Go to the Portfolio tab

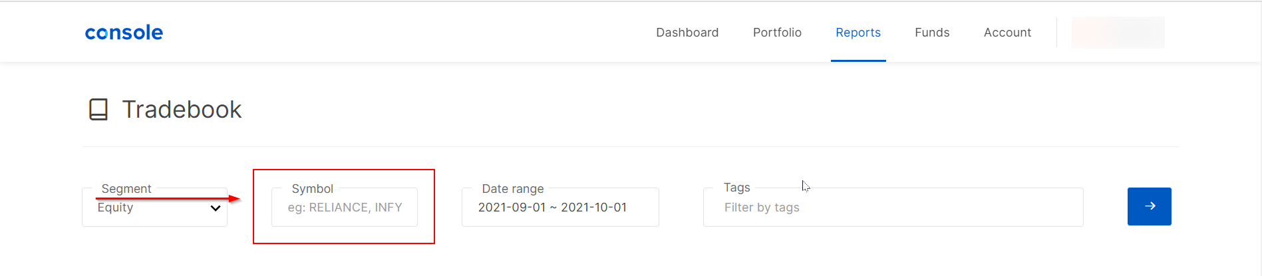tap(777, 33)
